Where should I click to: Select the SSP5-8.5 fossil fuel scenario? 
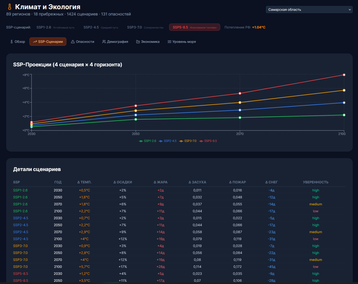[x=194, y=27]
